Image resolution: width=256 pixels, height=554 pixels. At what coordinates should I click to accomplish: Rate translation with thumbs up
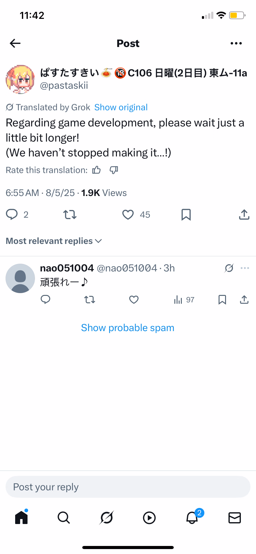tap(96, 170)
